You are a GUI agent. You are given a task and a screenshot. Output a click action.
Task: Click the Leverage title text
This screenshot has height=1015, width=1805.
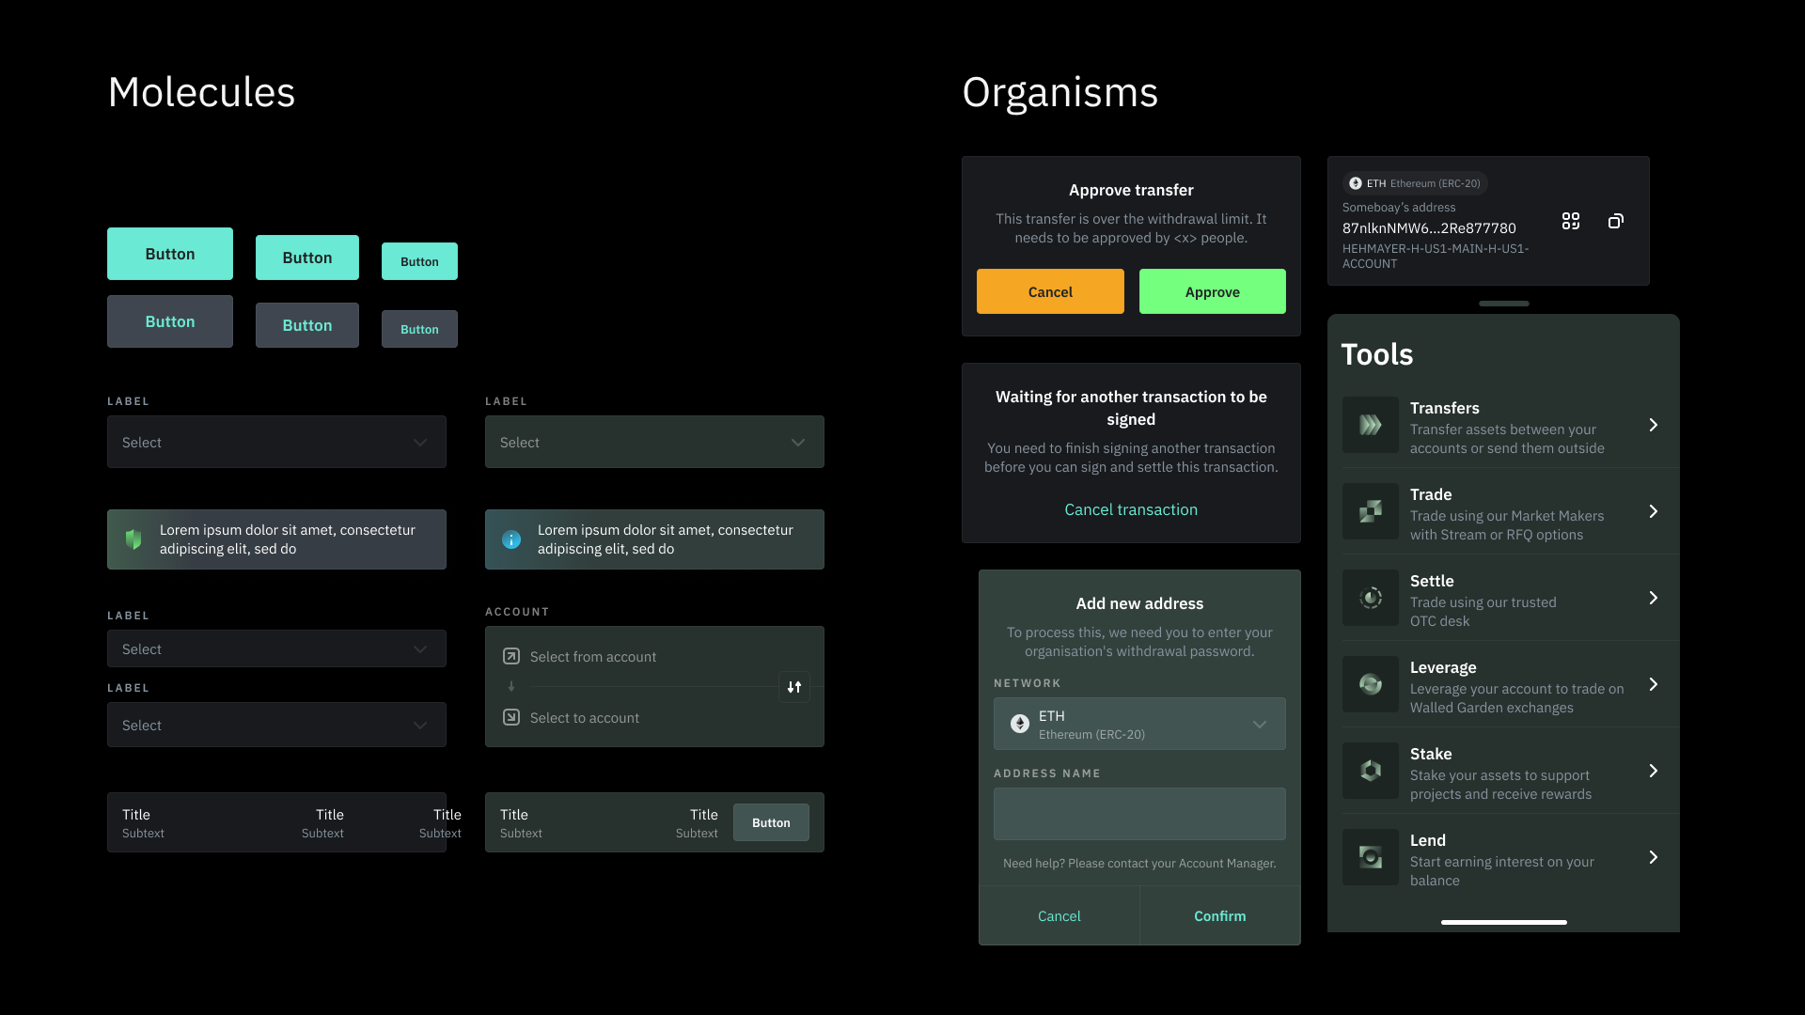[1443, 667]
